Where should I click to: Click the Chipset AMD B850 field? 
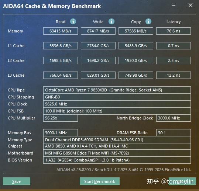click(117, 146)
